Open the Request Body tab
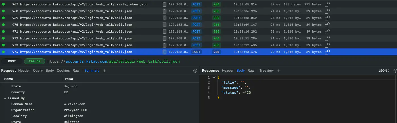The width and height of the screenshot is (397, 123). coord(50,71)
